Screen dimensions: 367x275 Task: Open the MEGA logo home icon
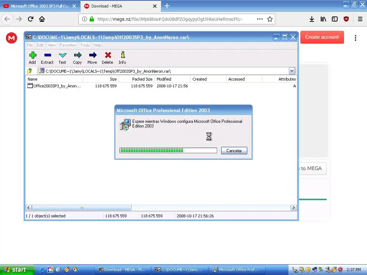11,38
